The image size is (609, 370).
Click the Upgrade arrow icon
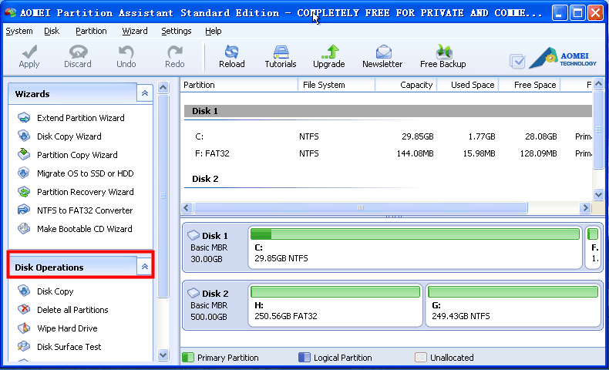point(330,52)
